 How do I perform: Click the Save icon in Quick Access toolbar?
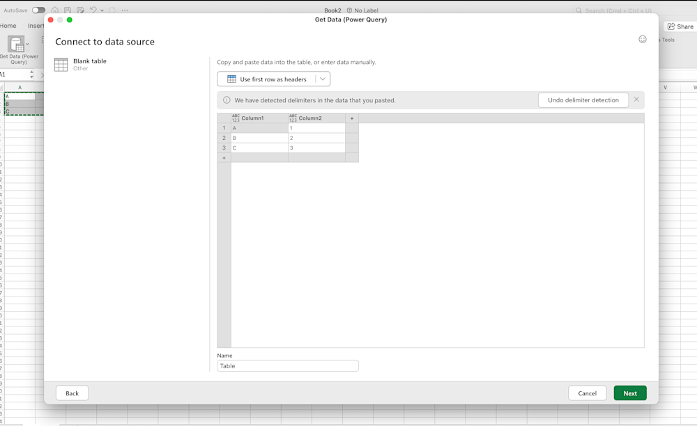66,10
